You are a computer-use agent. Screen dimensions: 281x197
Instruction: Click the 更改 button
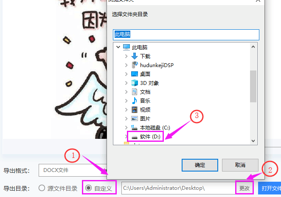244,188
